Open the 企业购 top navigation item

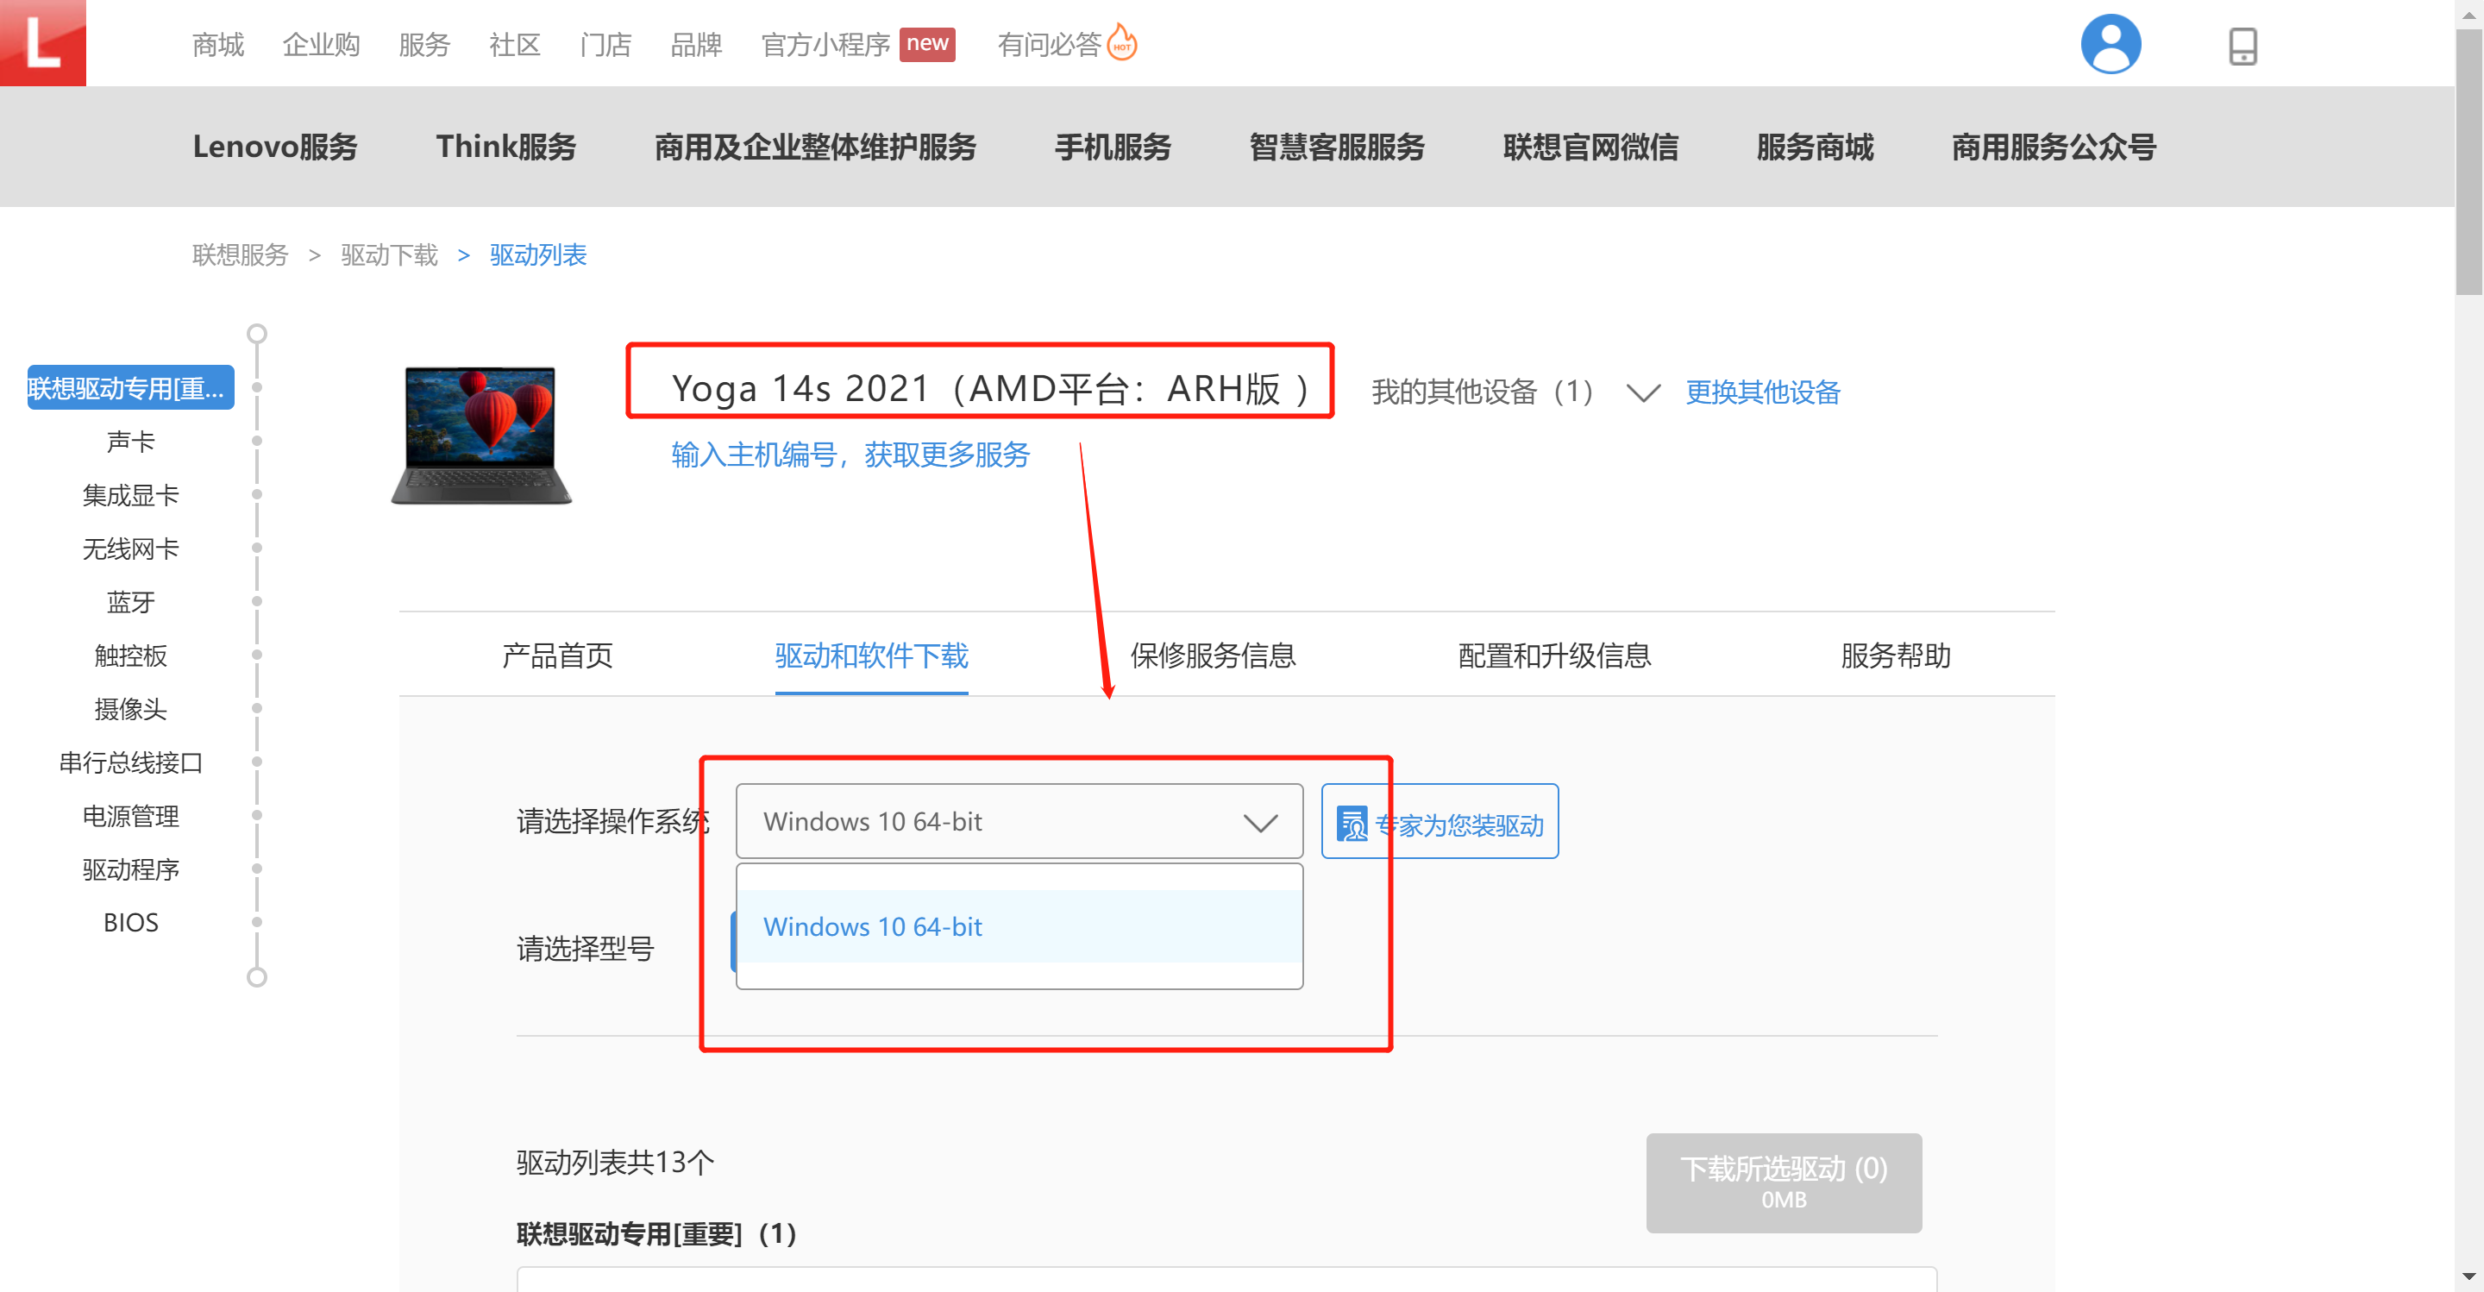coord(320,44)
